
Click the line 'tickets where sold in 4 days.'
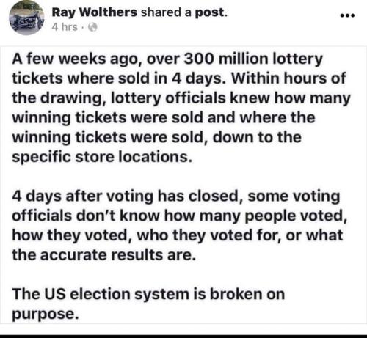(119, 78)
